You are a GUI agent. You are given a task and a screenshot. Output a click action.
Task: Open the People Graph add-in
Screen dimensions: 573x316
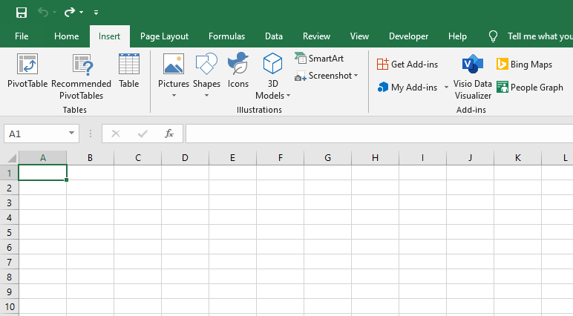point(530,88)
